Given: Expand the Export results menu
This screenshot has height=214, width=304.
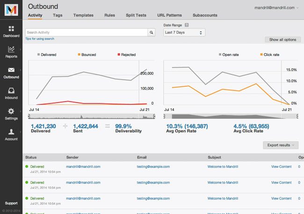Looking at the screenshot, I should [281, 145].
